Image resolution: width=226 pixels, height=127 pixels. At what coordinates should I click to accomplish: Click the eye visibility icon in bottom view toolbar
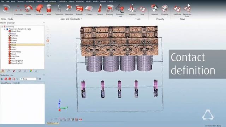click(72, 120)
